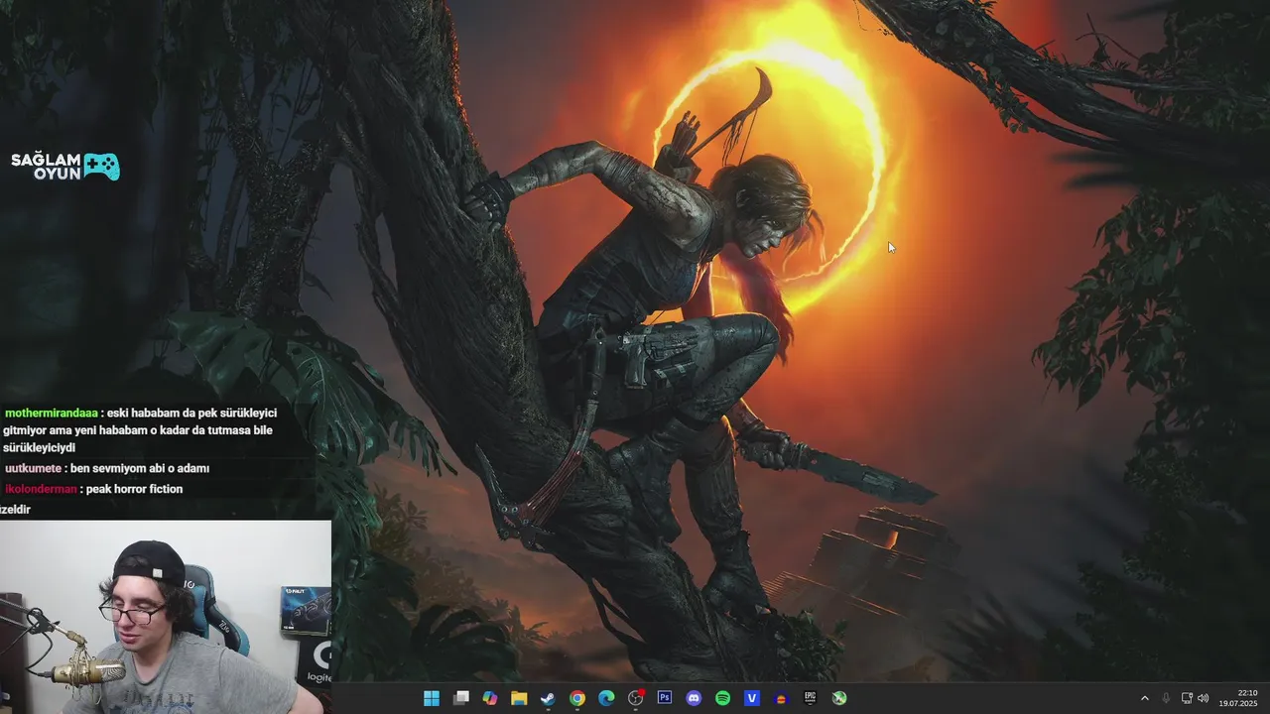Open the Windows Start menu
This screenshot has height=714, width=1270.
tap(432, 698)
